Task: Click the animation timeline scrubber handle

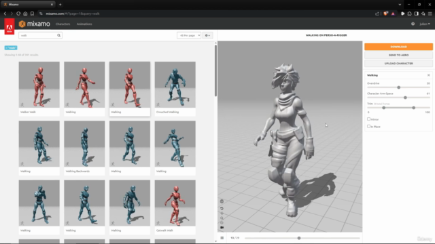Action: (x=299, y=238)
